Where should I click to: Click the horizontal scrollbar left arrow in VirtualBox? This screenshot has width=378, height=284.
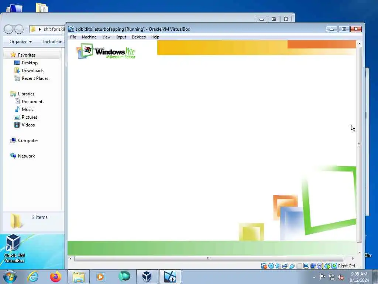71,258
